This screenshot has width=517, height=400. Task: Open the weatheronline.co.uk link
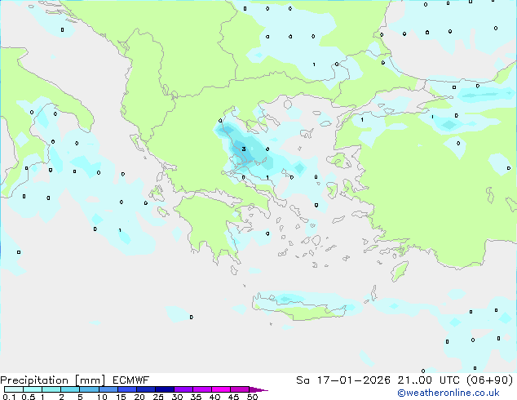point(448,393)
